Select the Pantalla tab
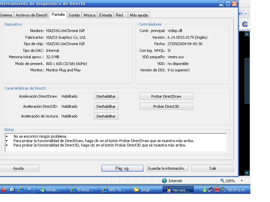This screenshot has height=202, width=270. [58, 14]
